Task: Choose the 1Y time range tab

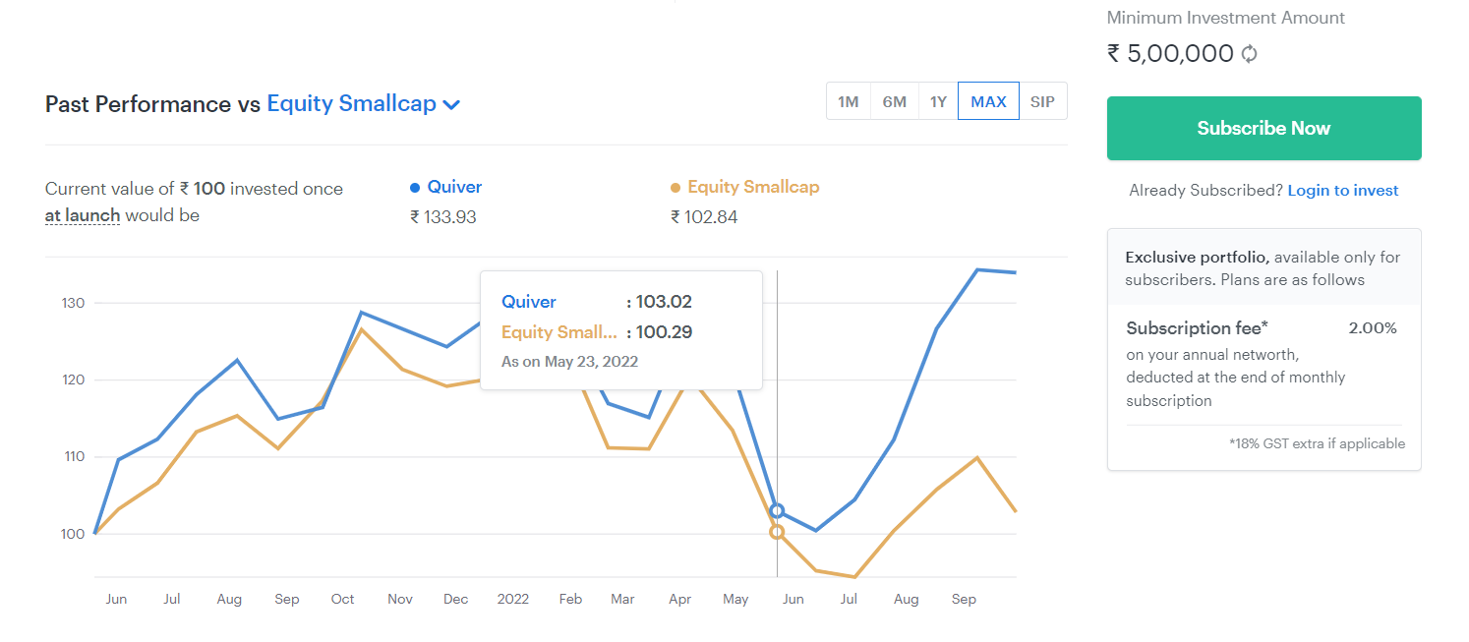Action: [x=938, y=101]
